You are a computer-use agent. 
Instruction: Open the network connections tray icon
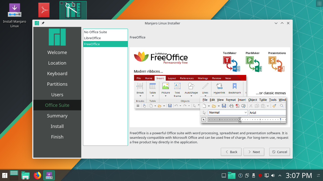(x=266, y=175)
